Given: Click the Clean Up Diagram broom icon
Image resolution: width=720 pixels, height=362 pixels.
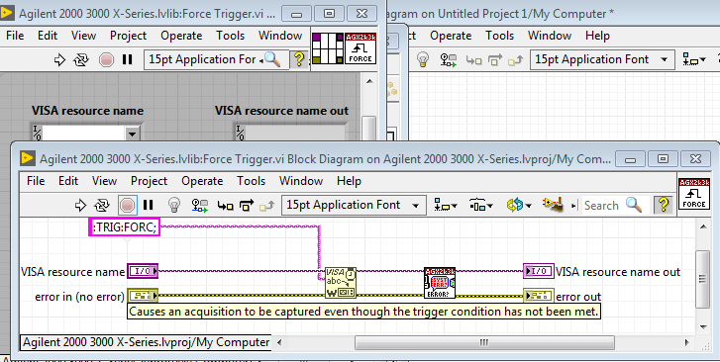Looking at the screenshot, I should (x=553, y=205).
